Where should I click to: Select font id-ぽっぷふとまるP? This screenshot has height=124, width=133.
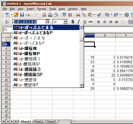pos(46,33)
